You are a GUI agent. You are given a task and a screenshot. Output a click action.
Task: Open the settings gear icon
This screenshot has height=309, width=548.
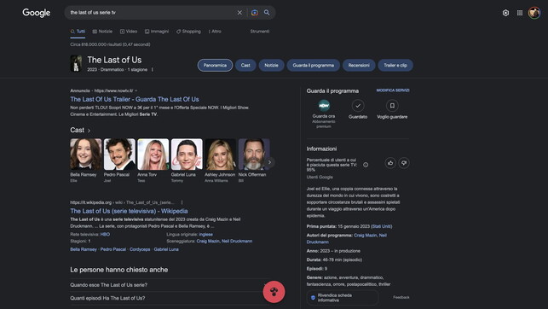pos(505,13)
